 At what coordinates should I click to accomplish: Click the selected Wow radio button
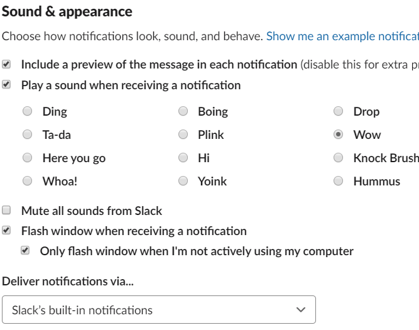coord(339,135)
